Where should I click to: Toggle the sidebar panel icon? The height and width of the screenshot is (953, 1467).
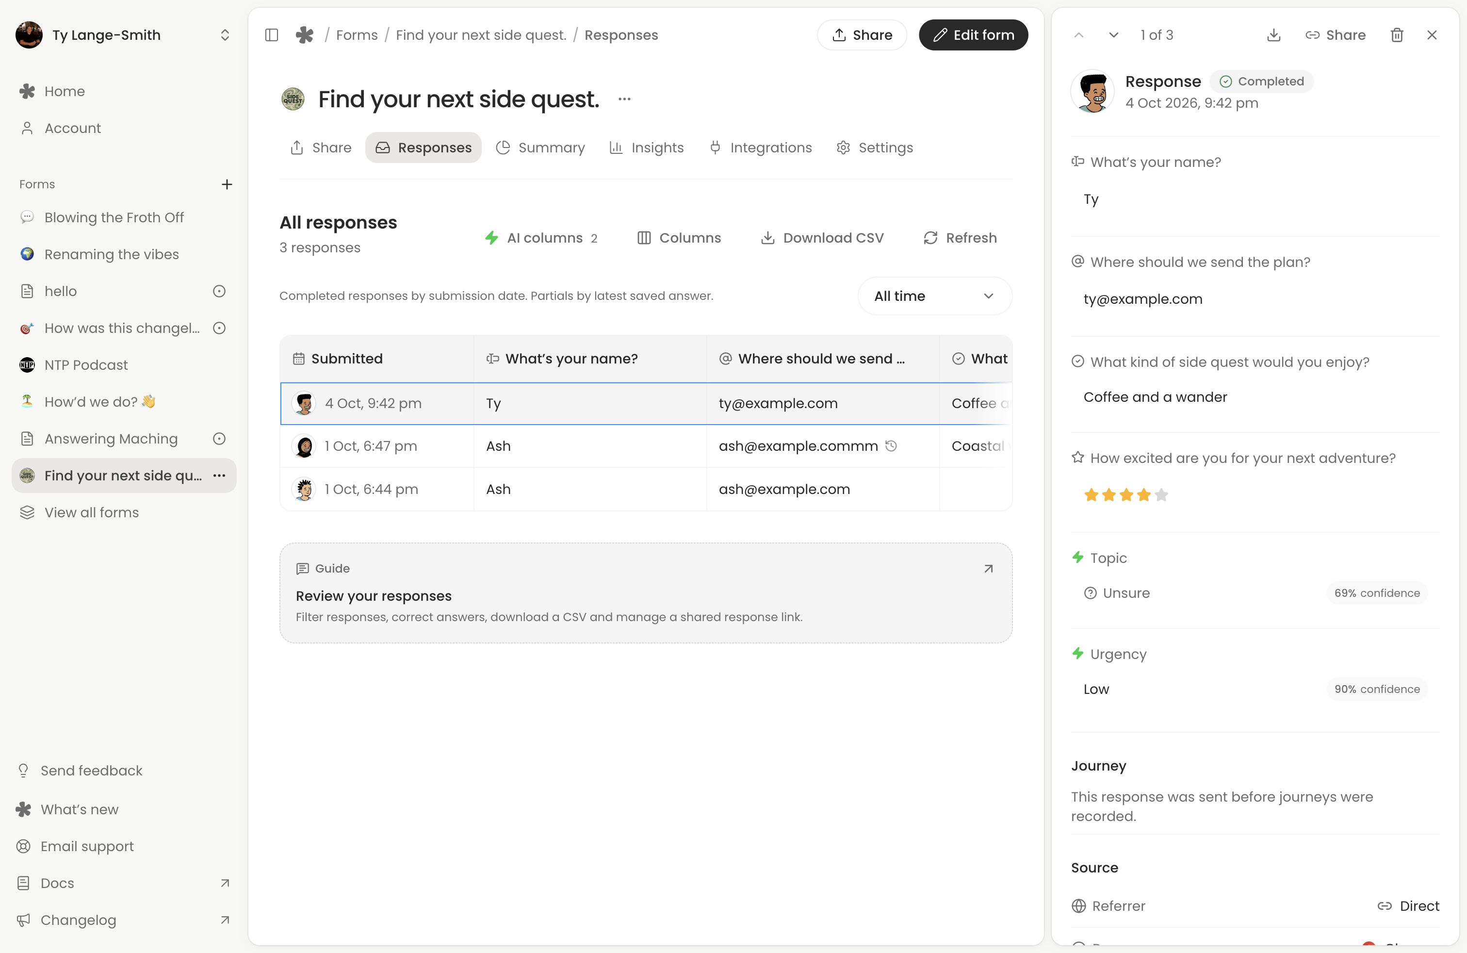click(271, 35)
